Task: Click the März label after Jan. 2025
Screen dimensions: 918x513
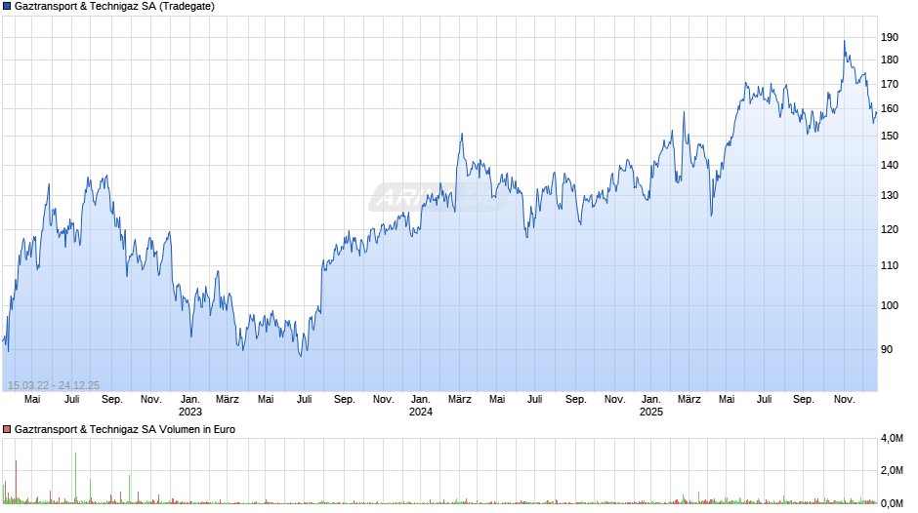Action: pyautogui.click(x=689, y=400)
